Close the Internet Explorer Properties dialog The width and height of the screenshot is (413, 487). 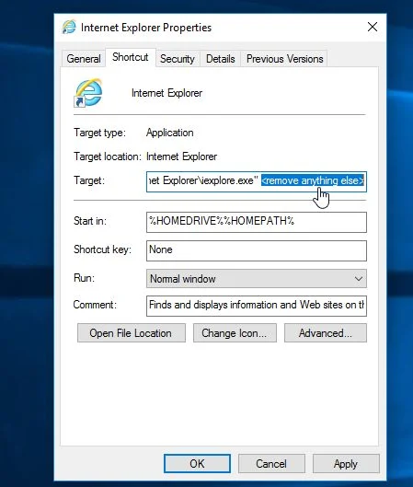point(373,27)
